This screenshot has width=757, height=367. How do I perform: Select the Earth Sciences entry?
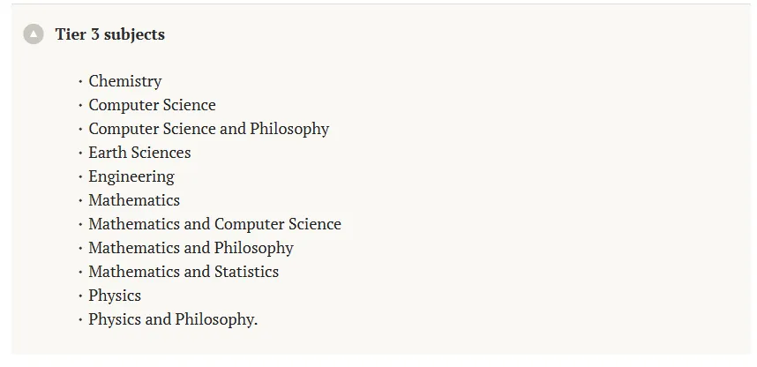[139, 153]
